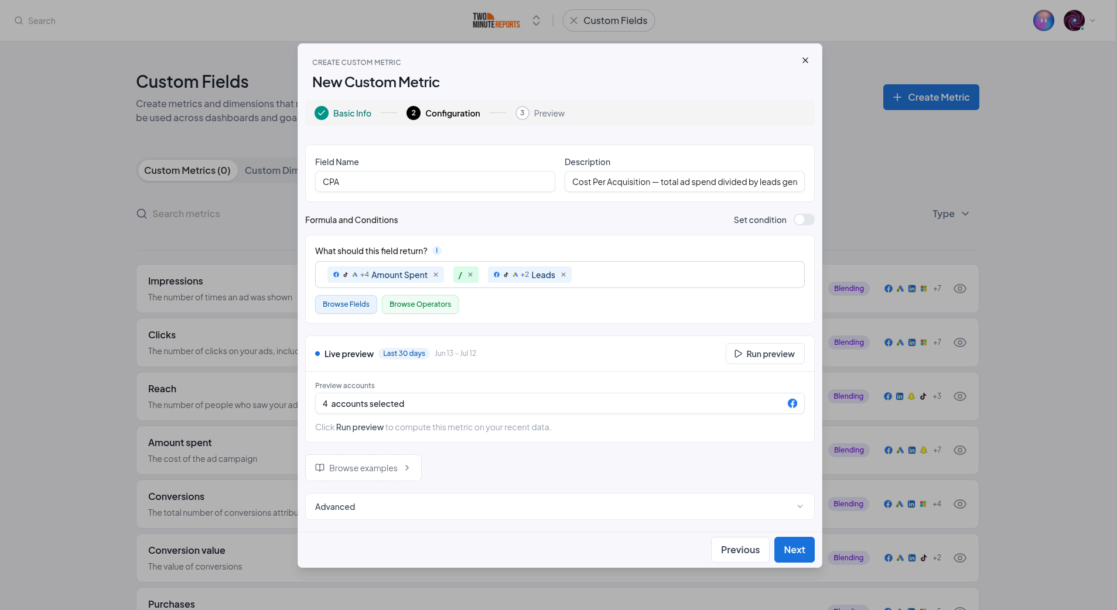Click the LinkedIn icon in Amount spent row
Screen dimensions: 1117x610
point(912,450)
